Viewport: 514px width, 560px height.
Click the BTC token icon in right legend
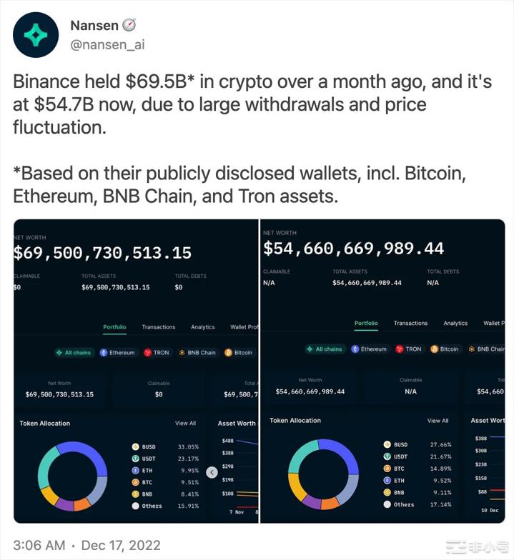387,468
